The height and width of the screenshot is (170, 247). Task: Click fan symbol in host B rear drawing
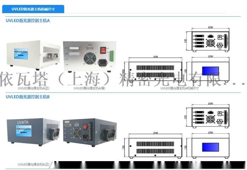pos(211,119)
